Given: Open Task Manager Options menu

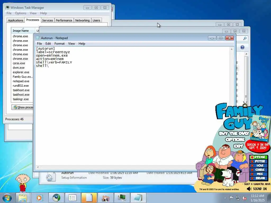Looking at the screenshot, I should tap(21, 13).
